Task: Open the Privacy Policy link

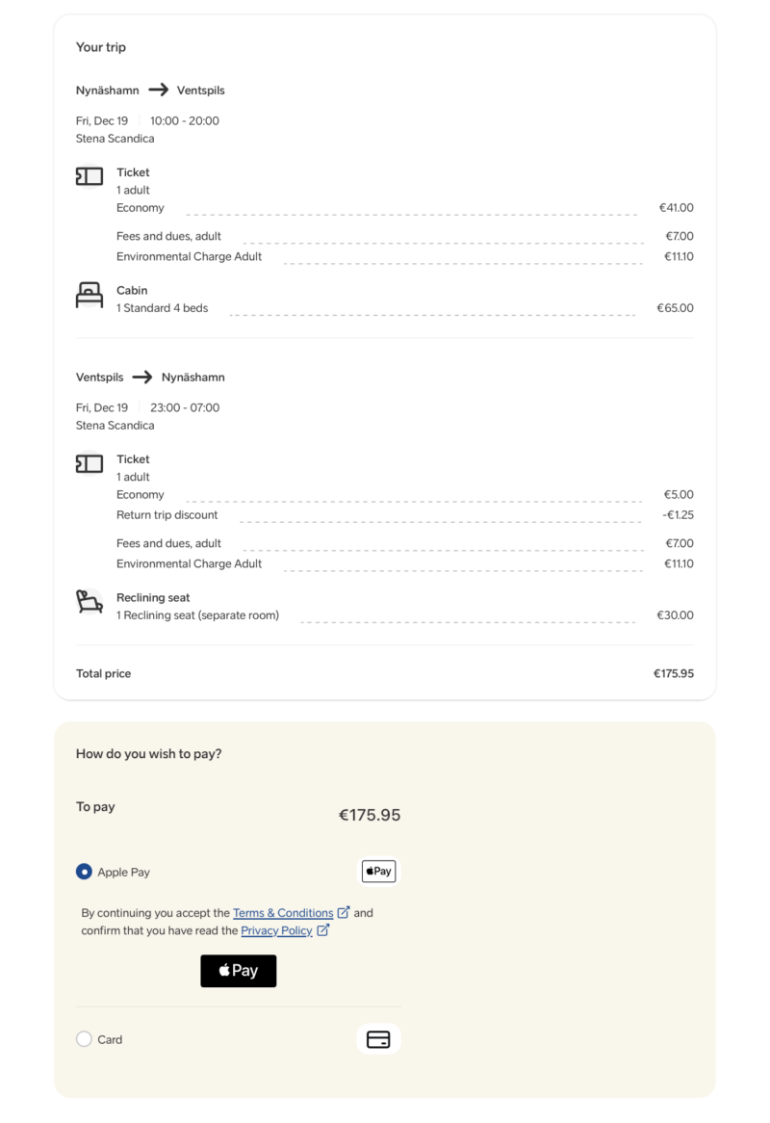Action: click(x=276, y=931)
